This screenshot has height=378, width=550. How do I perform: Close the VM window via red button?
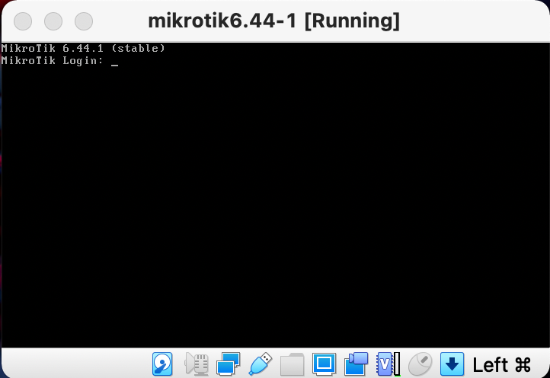(x=23, y=21)
